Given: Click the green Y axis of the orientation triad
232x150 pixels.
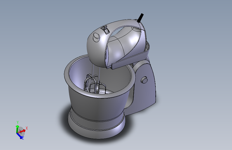Looking at the screenshot, I should pos(17,129).
